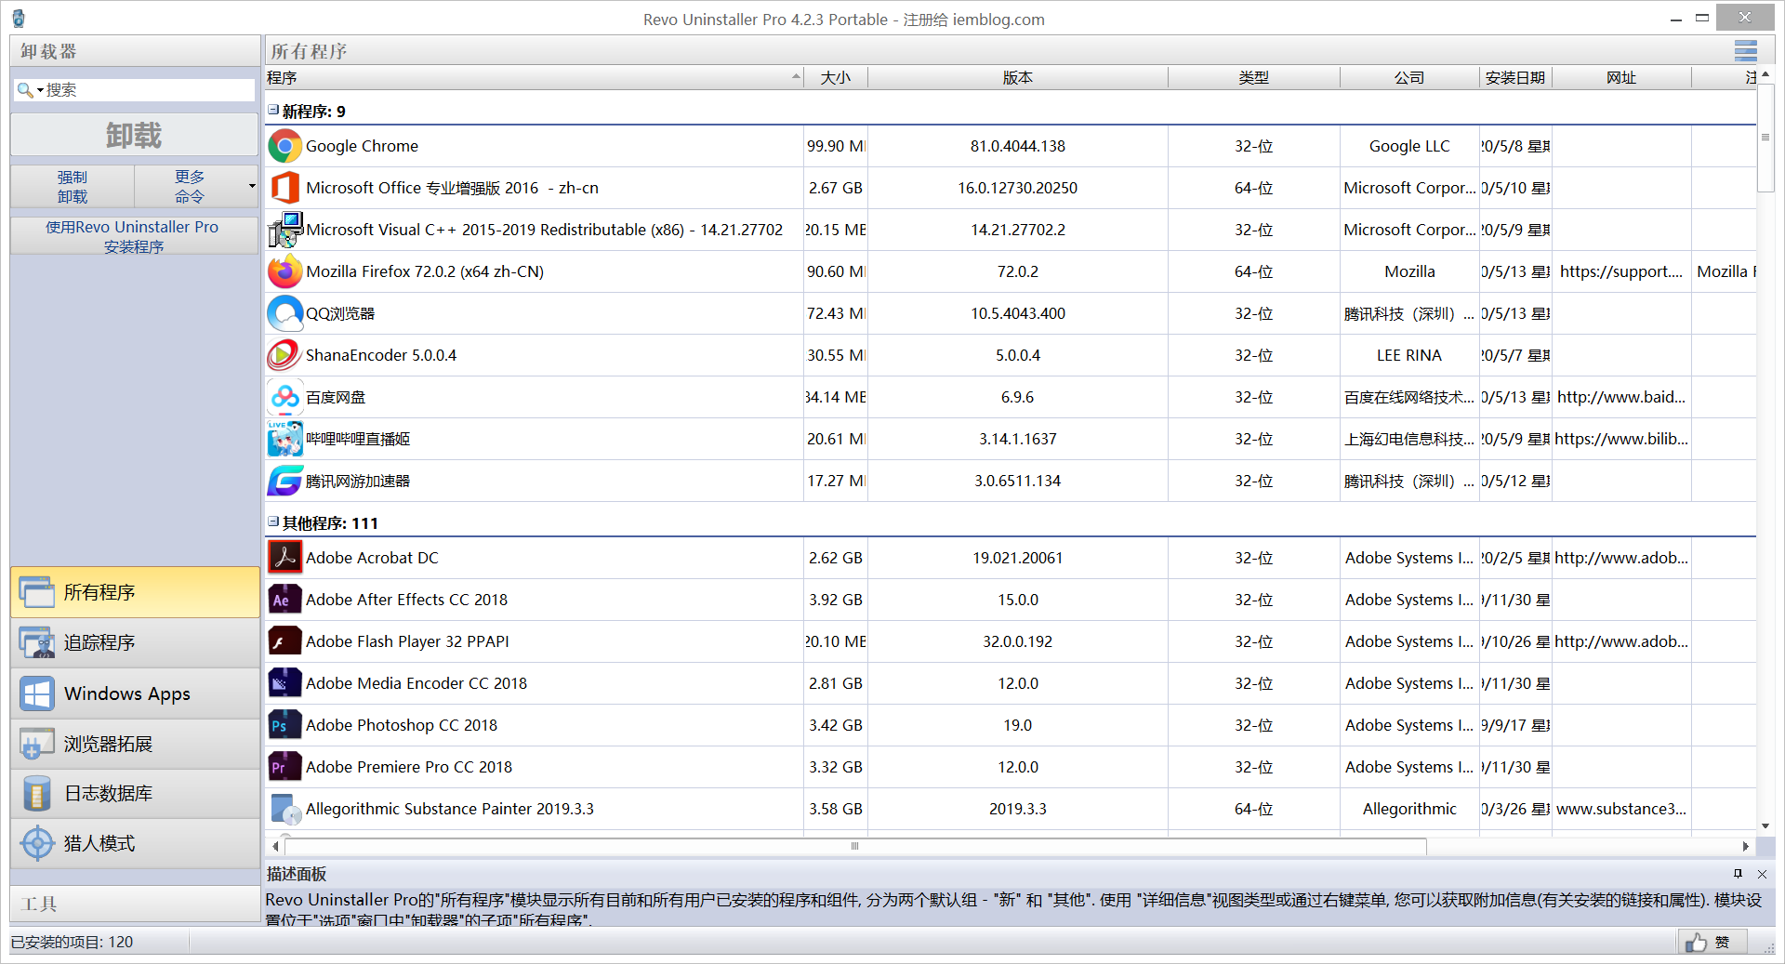Sort by the 网址 column header
This screenshot has height=964, width=1785.
coord(1621,78)
